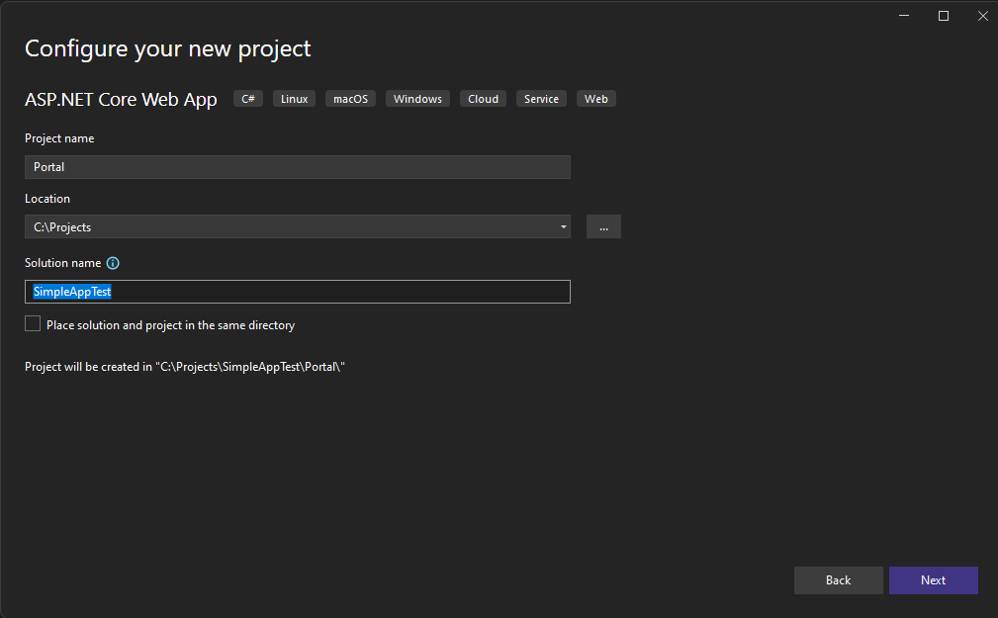Enable Place solution and project in same directory

click(x=32, y=322)
